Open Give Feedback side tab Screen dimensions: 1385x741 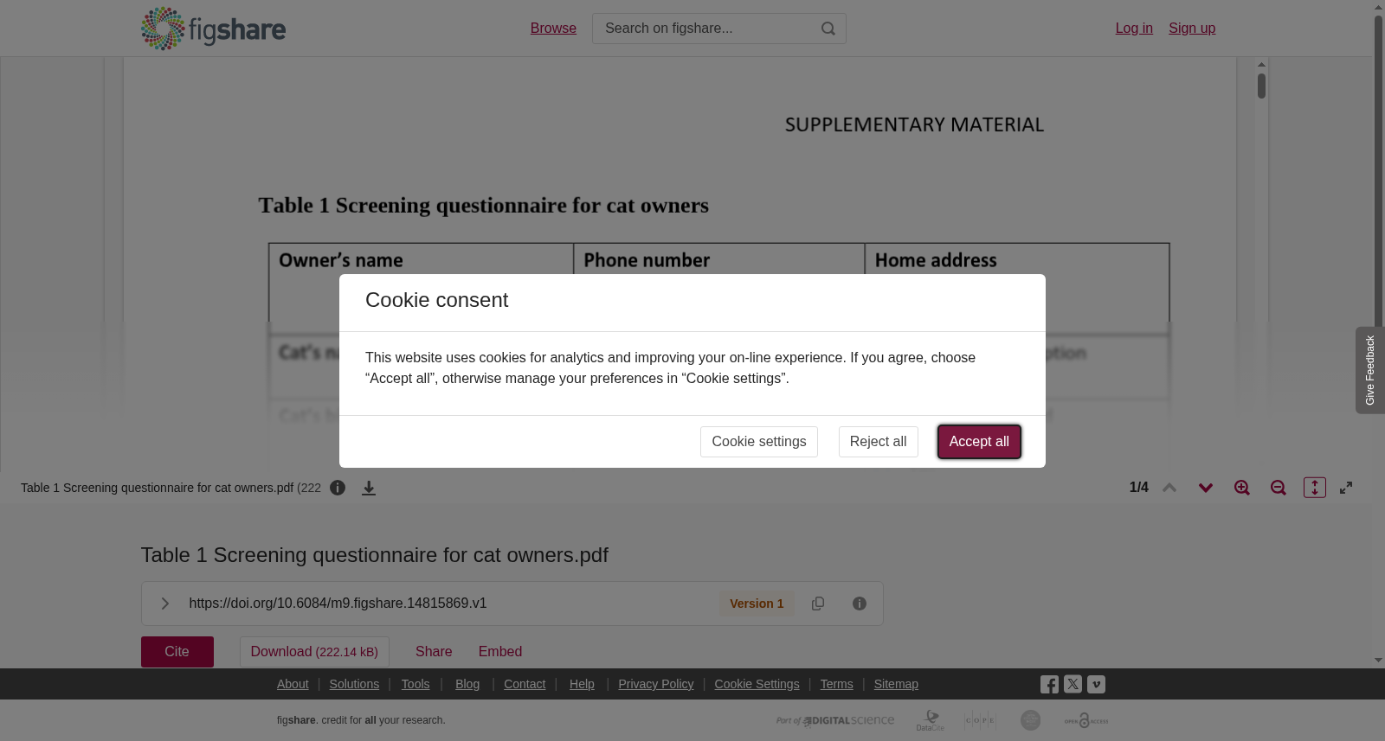tap(1370, 370)
